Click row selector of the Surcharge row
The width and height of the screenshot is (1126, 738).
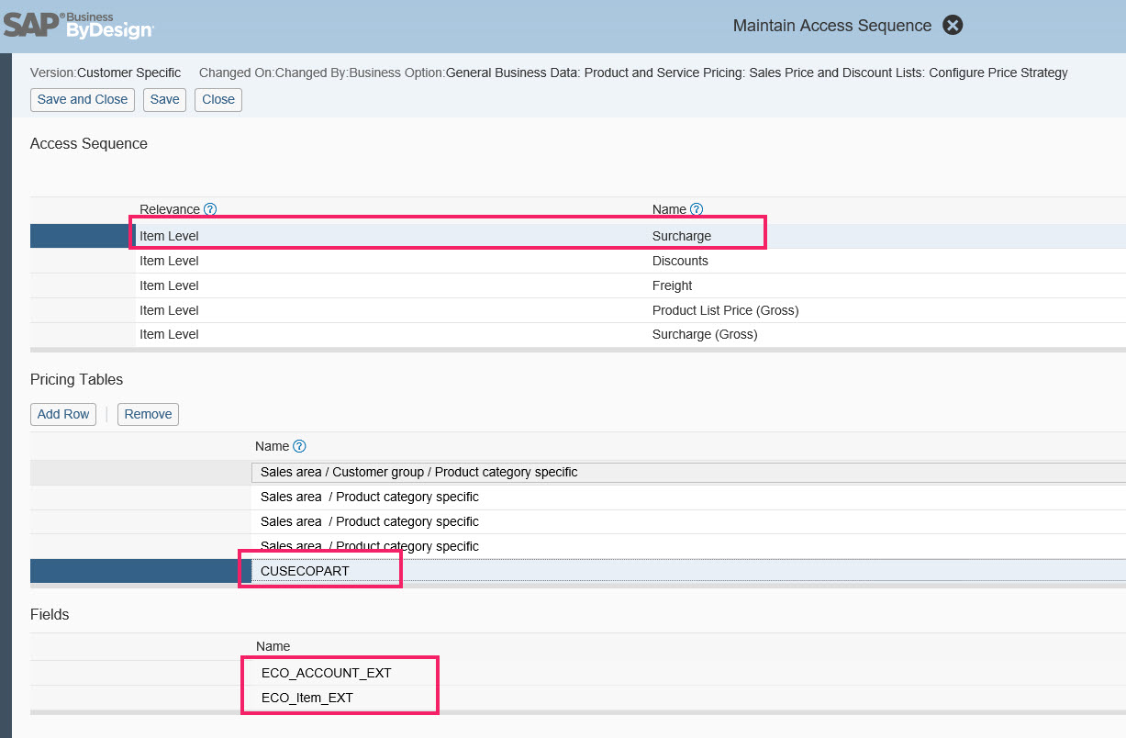83,236
